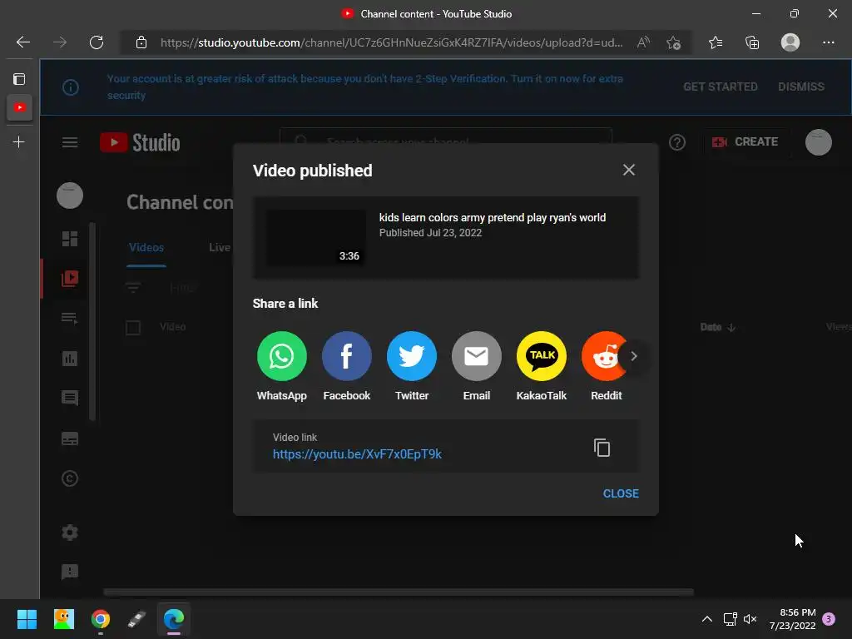Image resolution: width=852 pixels, height=639 pixels.
Task: Click the browser address bar URL
Action: pyautogui.click(x=391, y=42)
